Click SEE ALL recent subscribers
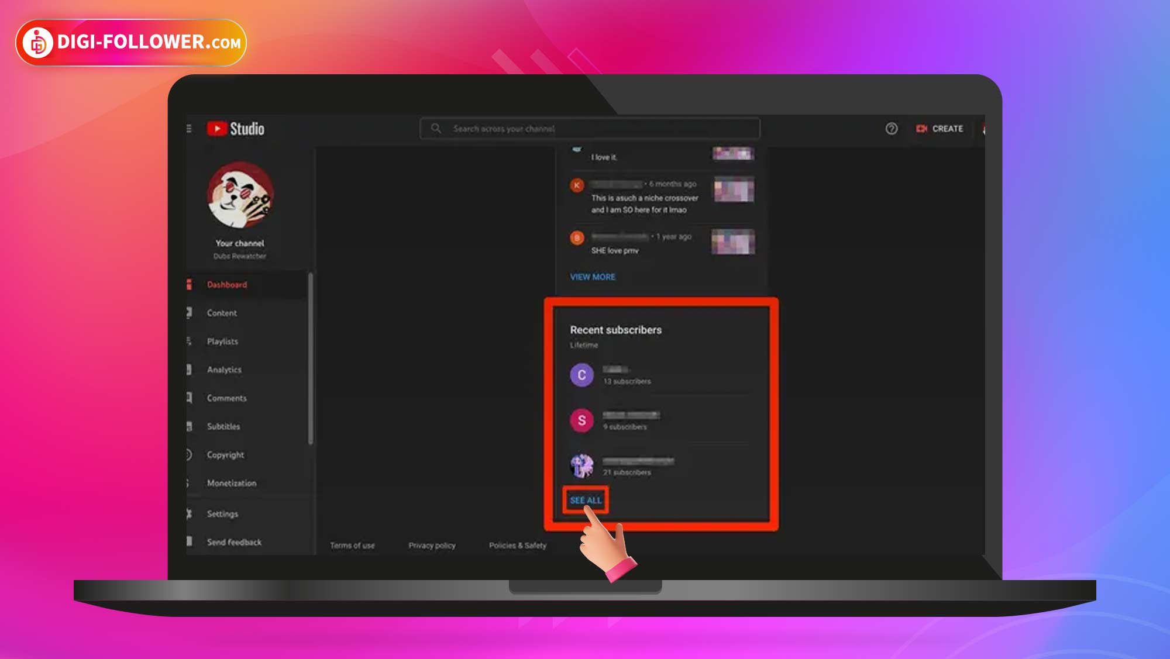This screenshot has width=1170, height=659. click(x=586, y=500)
